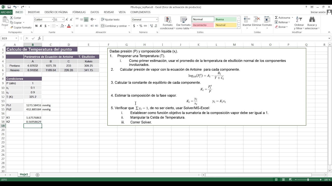Toggle bottom align button

[x=86, y=19]
